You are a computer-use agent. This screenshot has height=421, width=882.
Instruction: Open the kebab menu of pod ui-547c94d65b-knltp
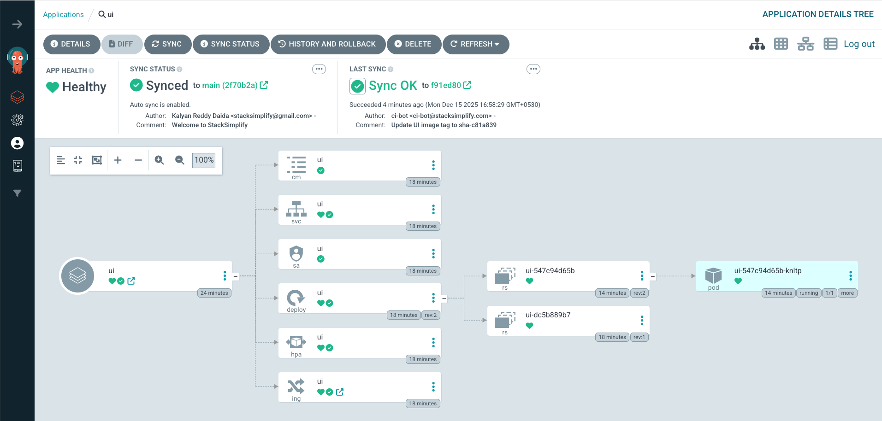pyautogui.click(x=850, y=276)
